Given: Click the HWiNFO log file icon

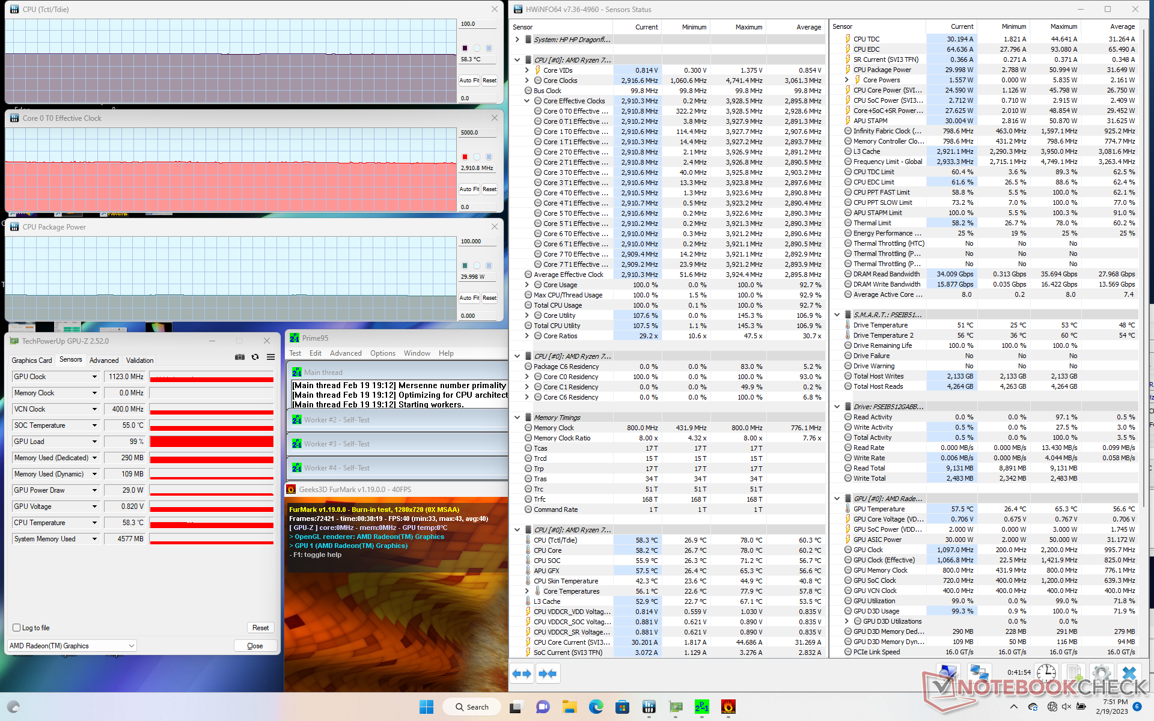Looking at the screenshot, I should point(1075,673).
